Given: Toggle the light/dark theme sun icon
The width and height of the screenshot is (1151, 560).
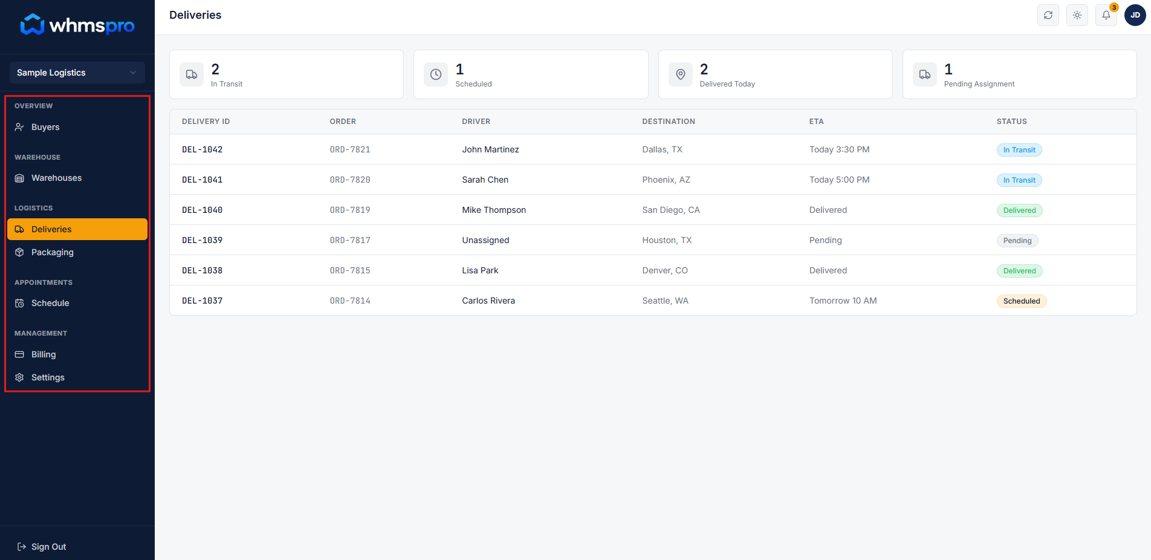Looking at the screenshot, I should tap(1077, 15).
